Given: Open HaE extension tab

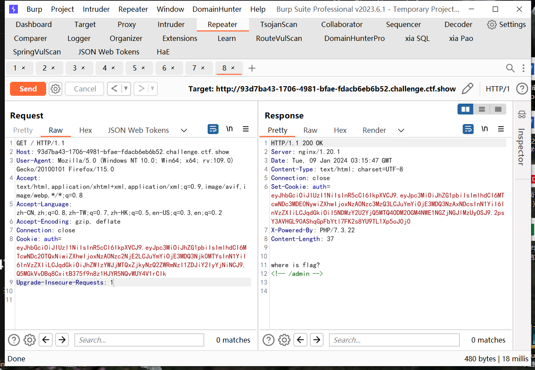Looking at the screenshot, I should tap(163, 52).
